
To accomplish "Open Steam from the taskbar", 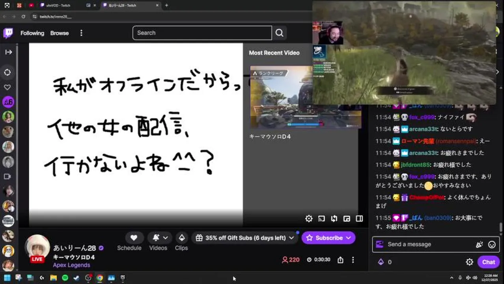I will coord(77,278).
